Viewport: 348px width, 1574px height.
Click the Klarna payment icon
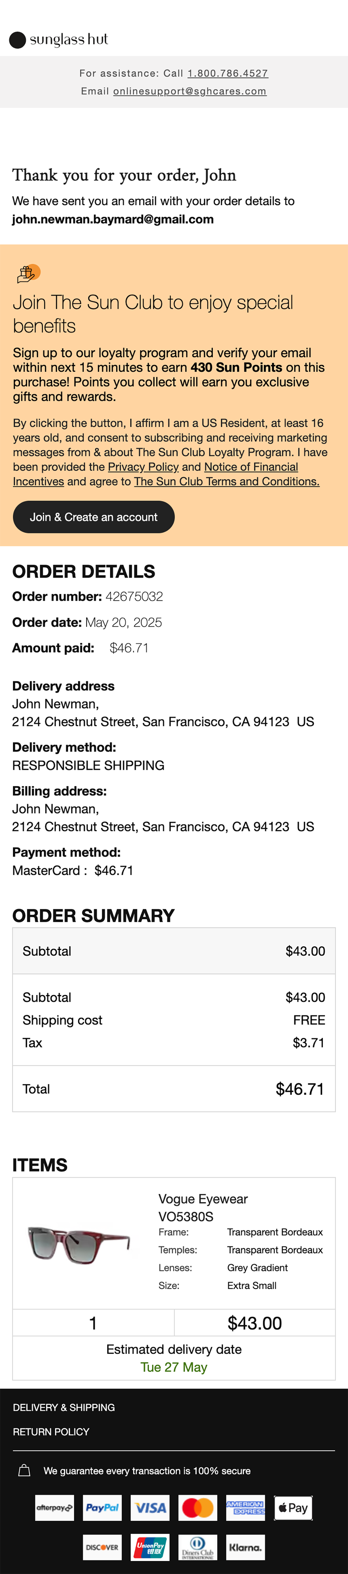[246, 1547]
